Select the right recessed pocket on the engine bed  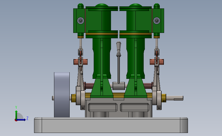coord(135,107)
